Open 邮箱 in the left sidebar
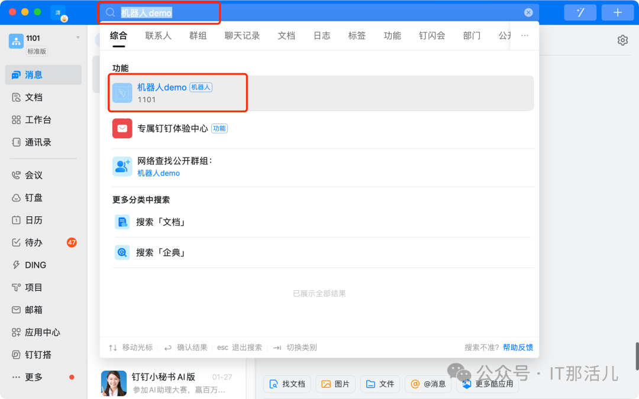The image size is (639, 399). click(x=43, y=310)
